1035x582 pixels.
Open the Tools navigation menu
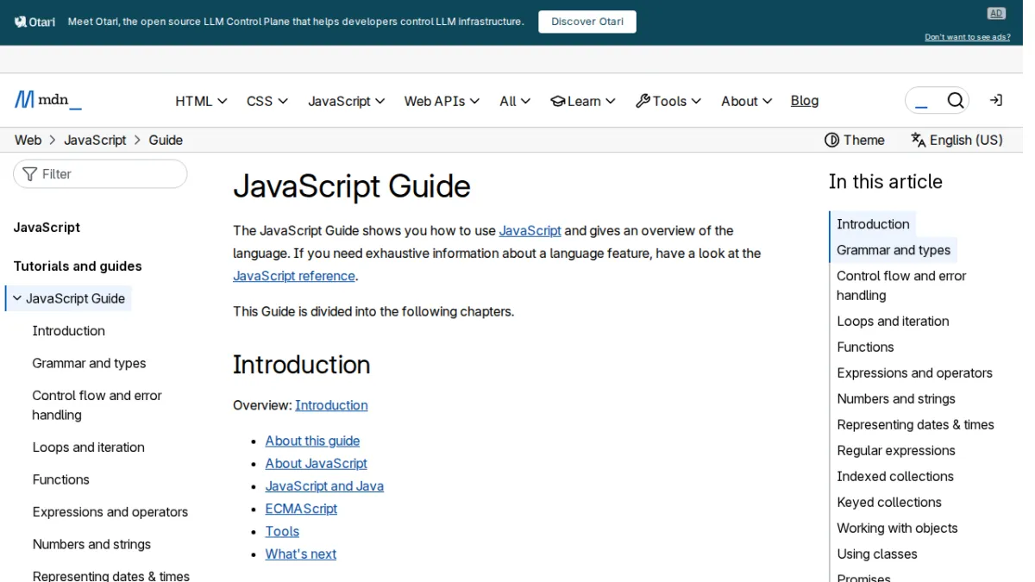668,101
